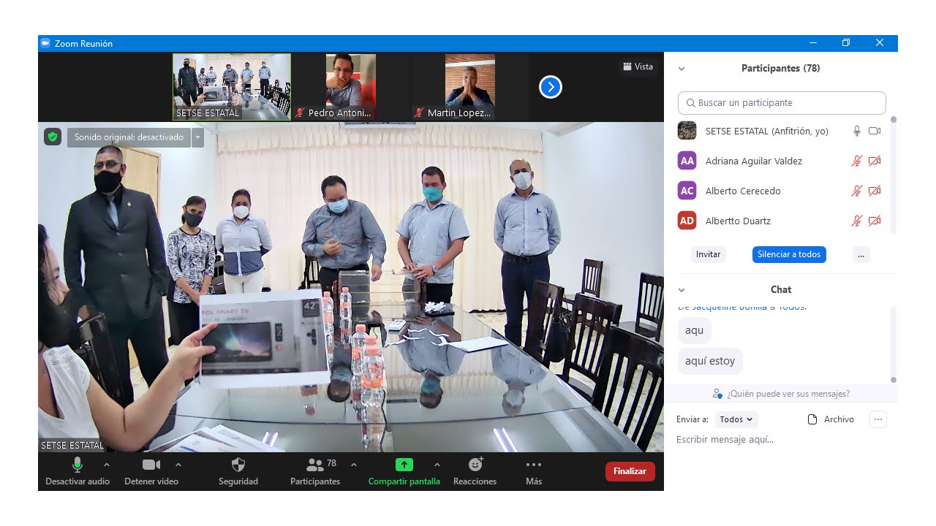This screenshot has width=936, height=526.
Task: Open the dropdown arrow next to Sonido original
Action: (197, 137)
